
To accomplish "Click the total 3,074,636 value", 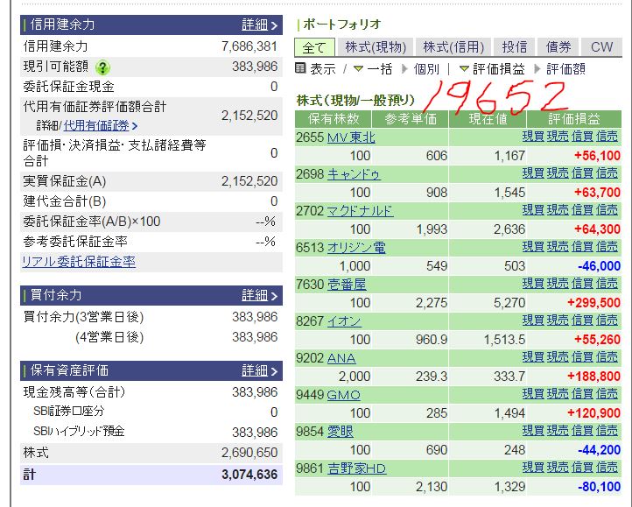I will [x=249, y=475].
